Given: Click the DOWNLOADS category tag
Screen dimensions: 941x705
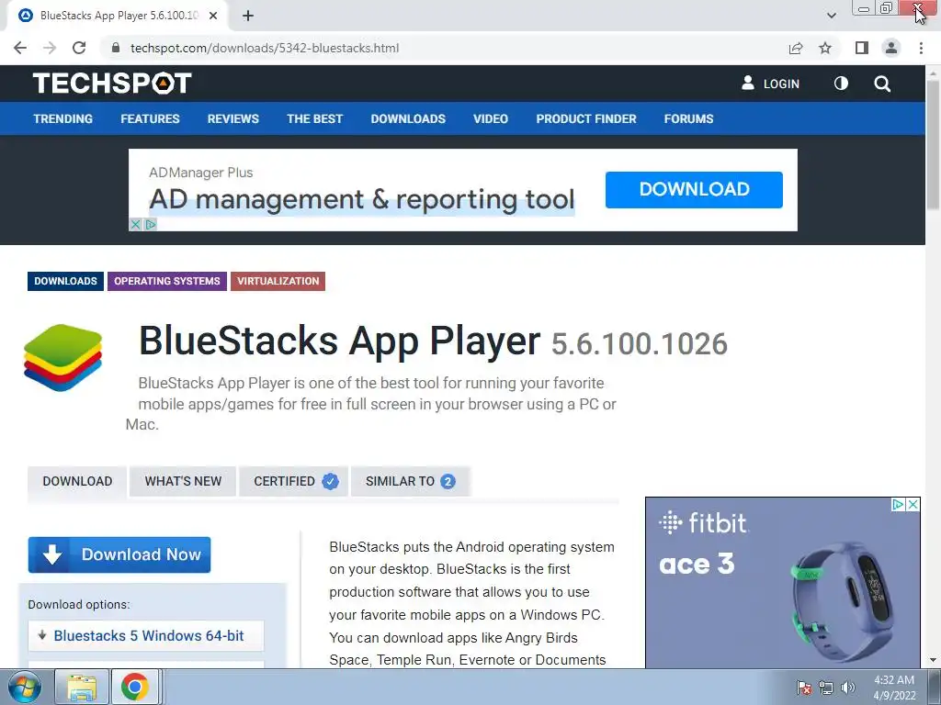Looking at the screenshot, I should click(x=65, y=281).
